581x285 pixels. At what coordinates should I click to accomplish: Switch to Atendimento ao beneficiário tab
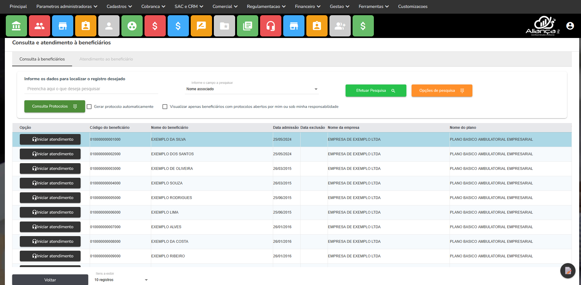tap(106, 59)
